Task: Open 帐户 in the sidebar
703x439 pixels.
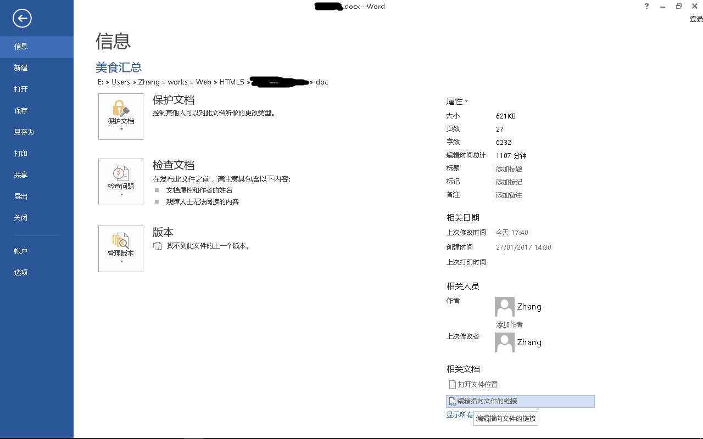Action: tap(37, 251)
